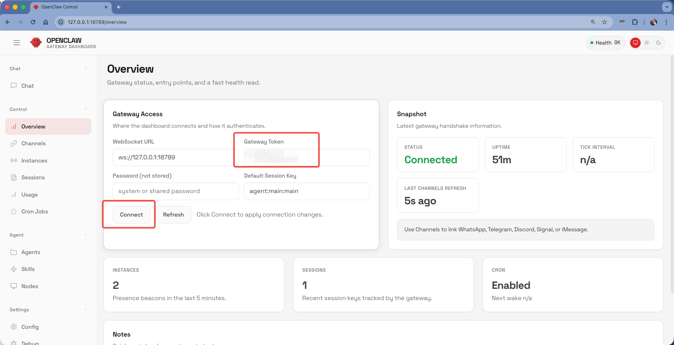Viewport: 674px width, 345px height.
Task: Open the Skills page
Action: [28, 269]
